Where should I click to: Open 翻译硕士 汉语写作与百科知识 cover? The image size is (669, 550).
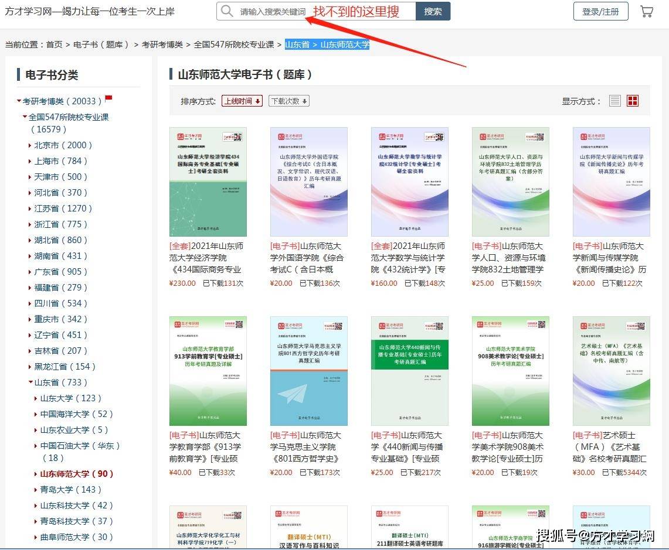coord(309,527)
